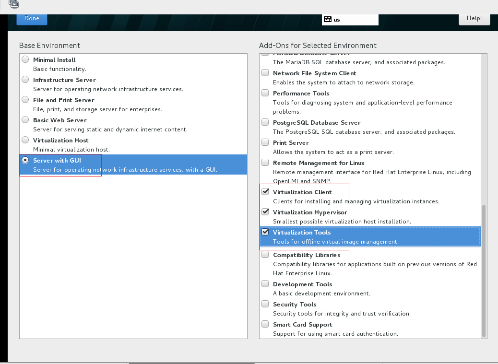Click 'Support for using smart card authentication.' text

(335, 334)
